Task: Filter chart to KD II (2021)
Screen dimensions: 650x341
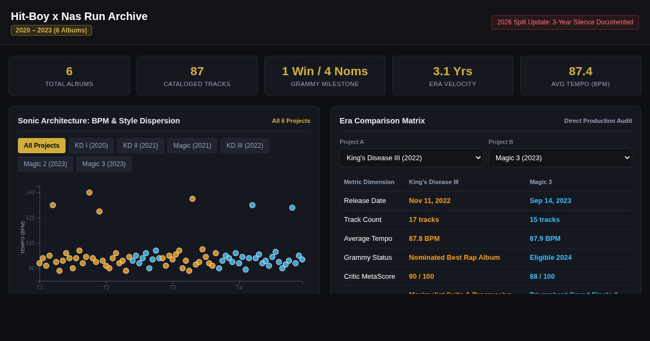Action: click(140, 146)
